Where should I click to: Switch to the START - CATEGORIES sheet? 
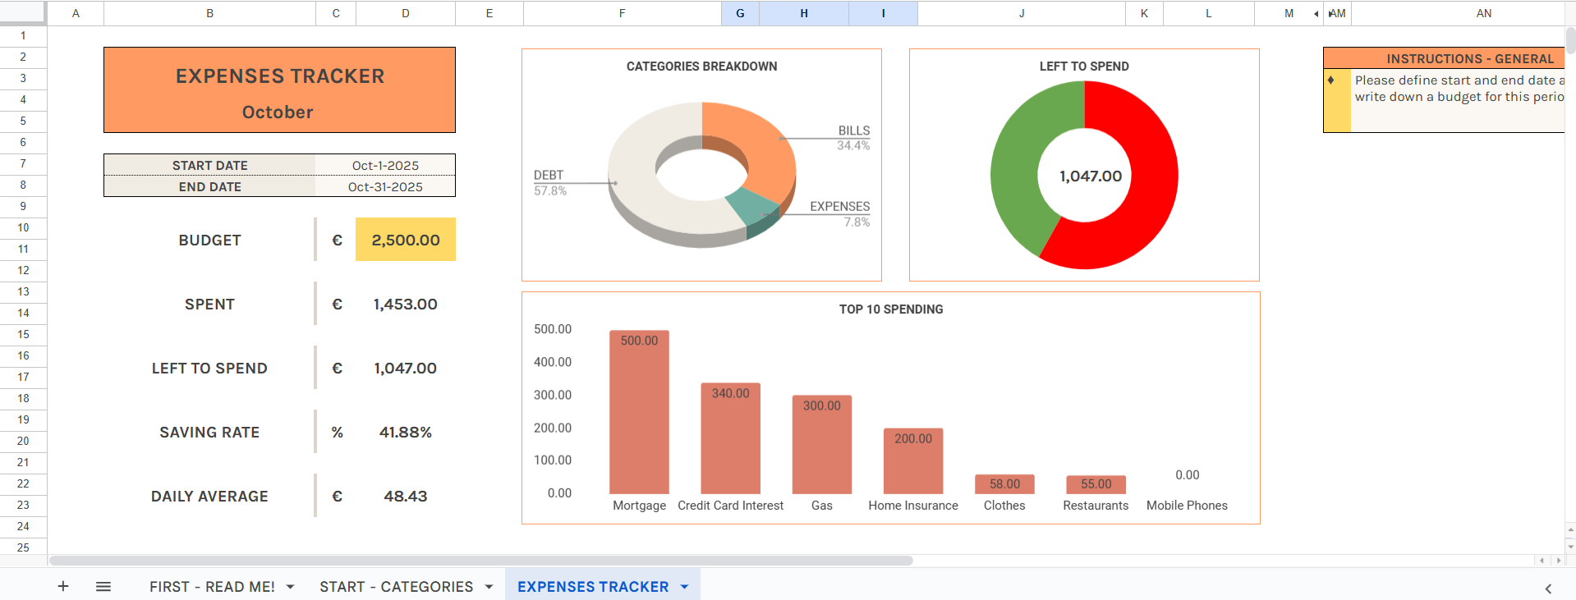[396, 587]
